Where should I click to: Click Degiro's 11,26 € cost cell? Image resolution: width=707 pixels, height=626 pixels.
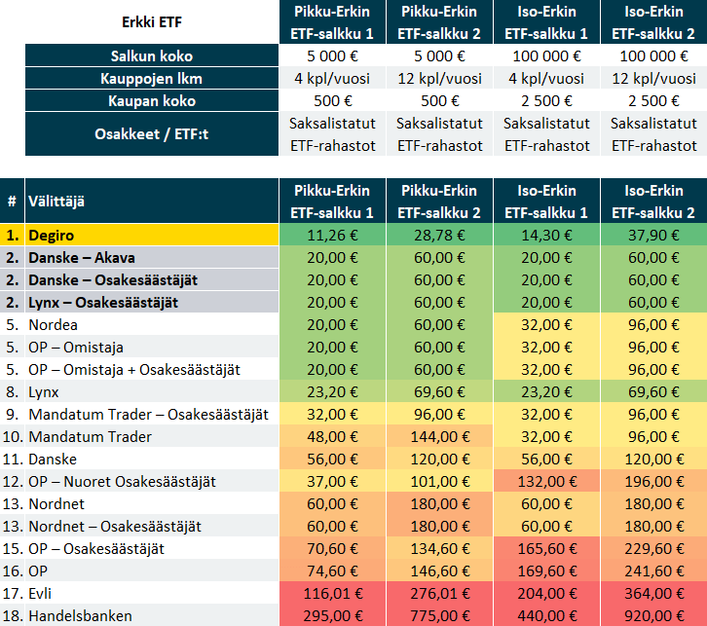(x=332, y=235)
